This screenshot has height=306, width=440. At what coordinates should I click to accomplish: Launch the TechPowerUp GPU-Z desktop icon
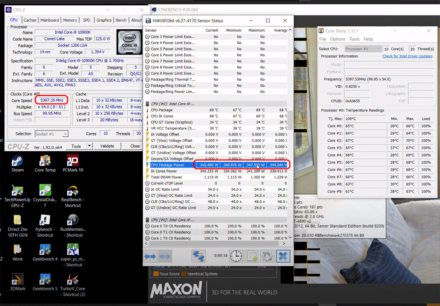pos(17,196)
